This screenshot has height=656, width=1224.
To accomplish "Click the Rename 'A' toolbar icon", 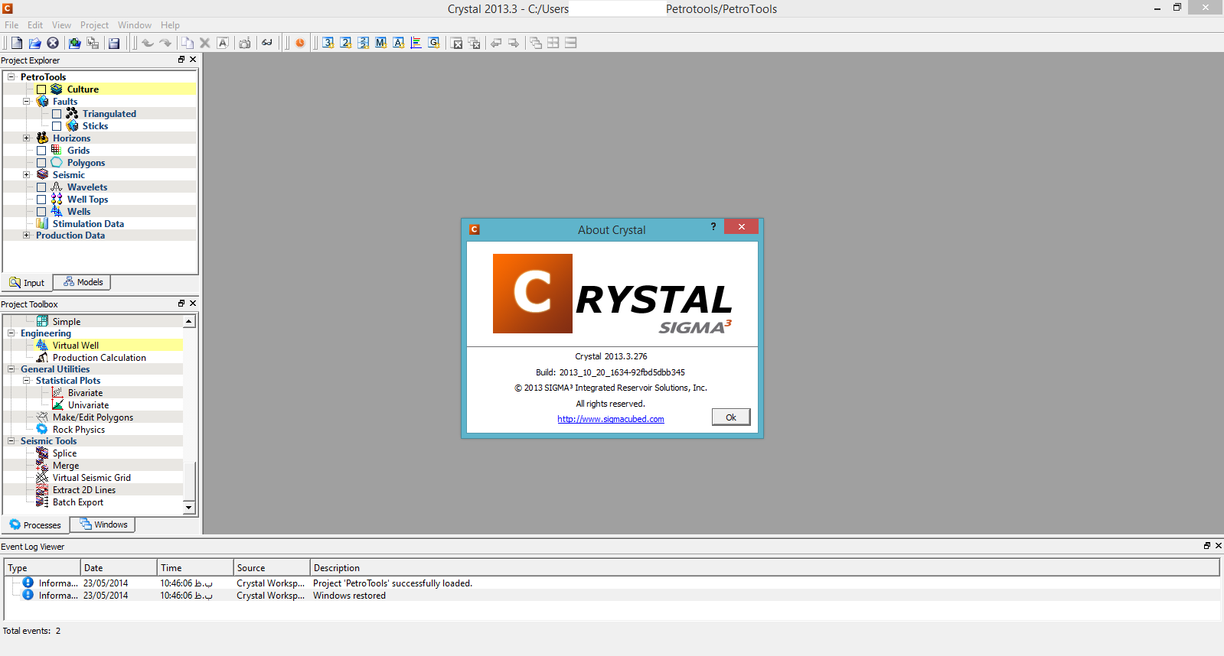I will pyautogui.click(x=223, y=43).
